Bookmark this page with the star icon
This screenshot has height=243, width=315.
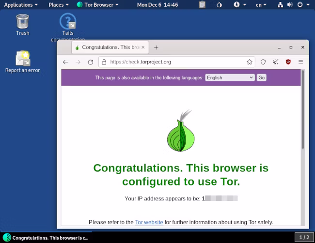(249, 62)
